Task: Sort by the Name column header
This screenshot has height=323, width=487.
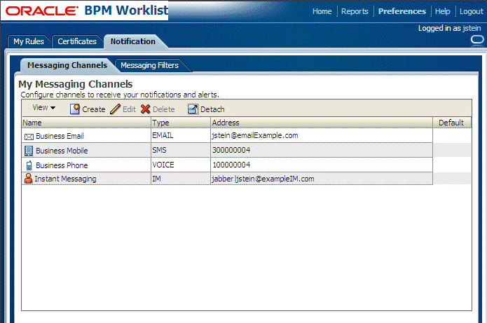Action: [x=86, y=123]
